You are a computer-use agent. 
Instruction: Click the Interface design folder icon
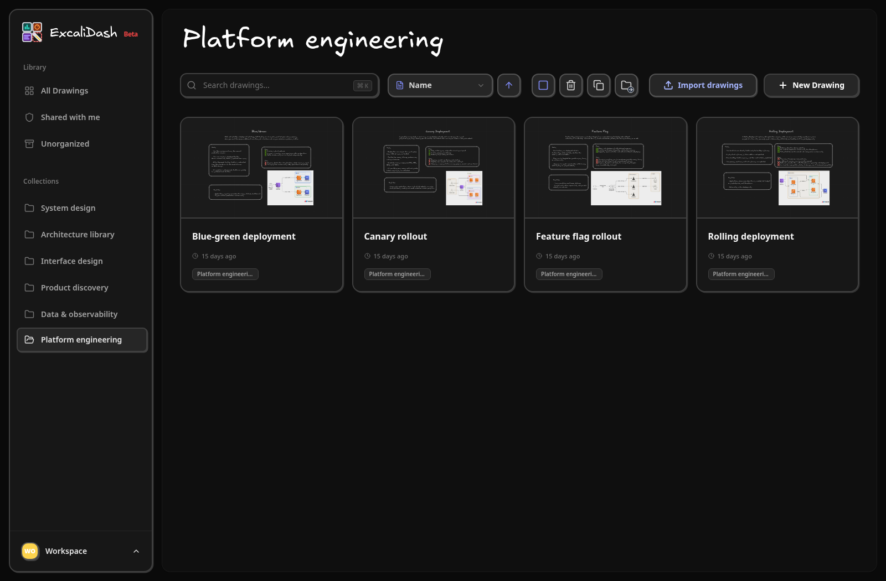click(29, 261)
